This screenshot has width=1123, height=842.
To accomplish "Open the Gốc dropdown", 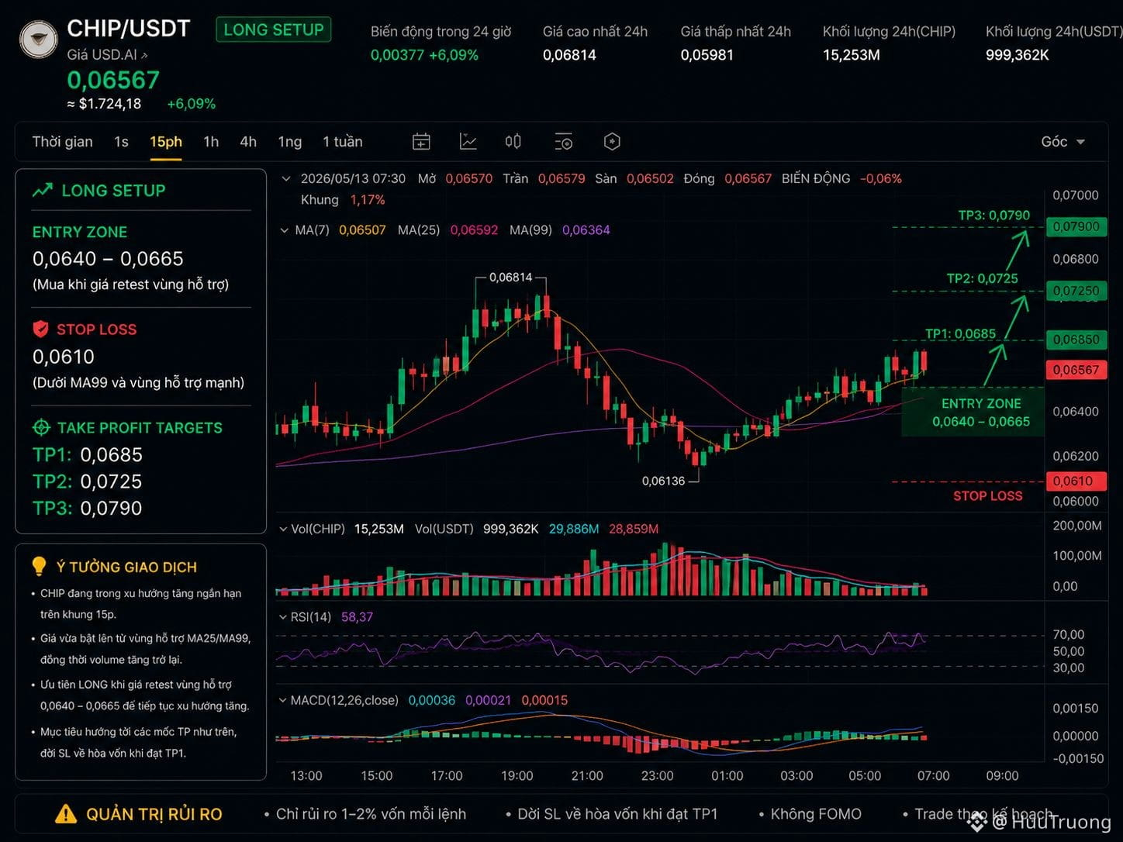I will 1063,141.
